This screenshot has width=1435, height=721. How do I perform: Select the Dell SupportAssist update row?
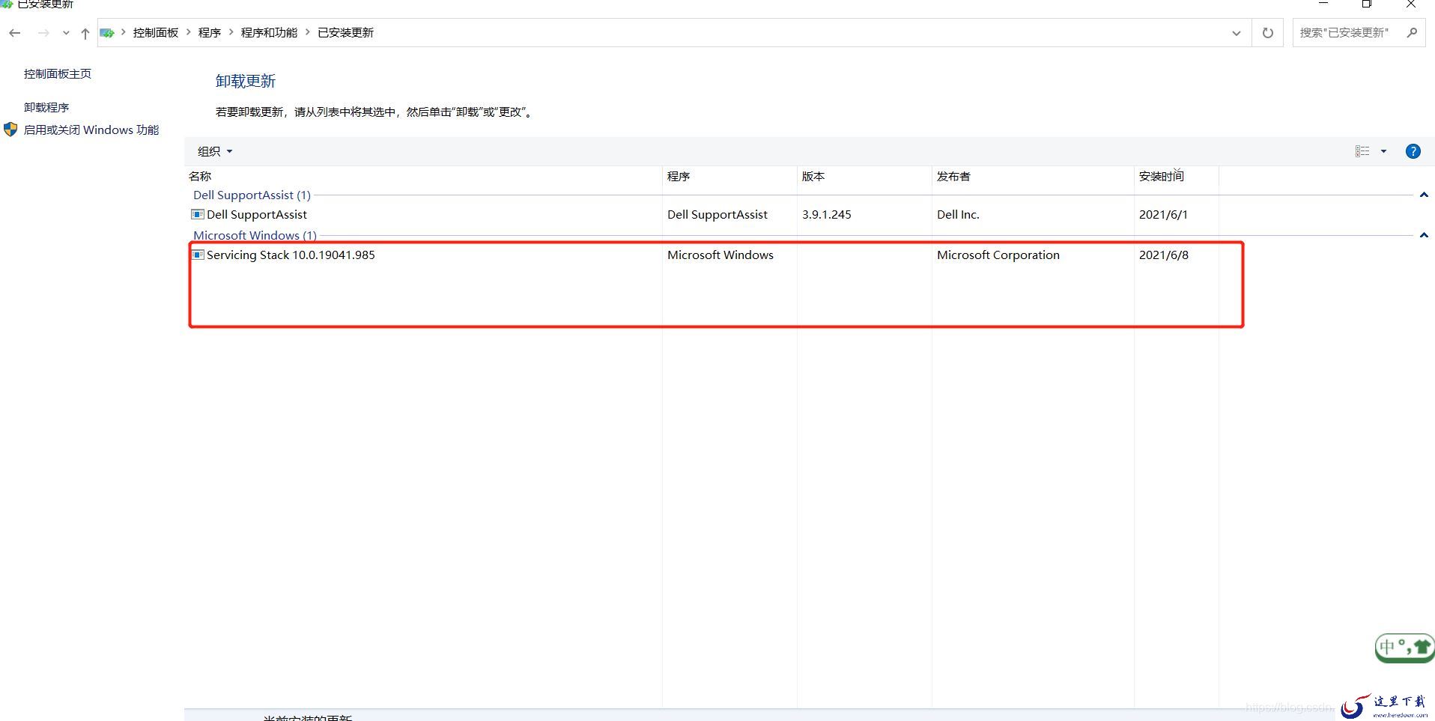[704, 214]
